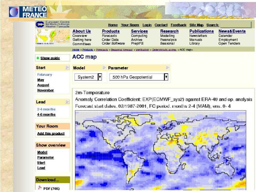The image size is (256, 192).
Task: Open Employment page
Action: (x=228, y=40)
